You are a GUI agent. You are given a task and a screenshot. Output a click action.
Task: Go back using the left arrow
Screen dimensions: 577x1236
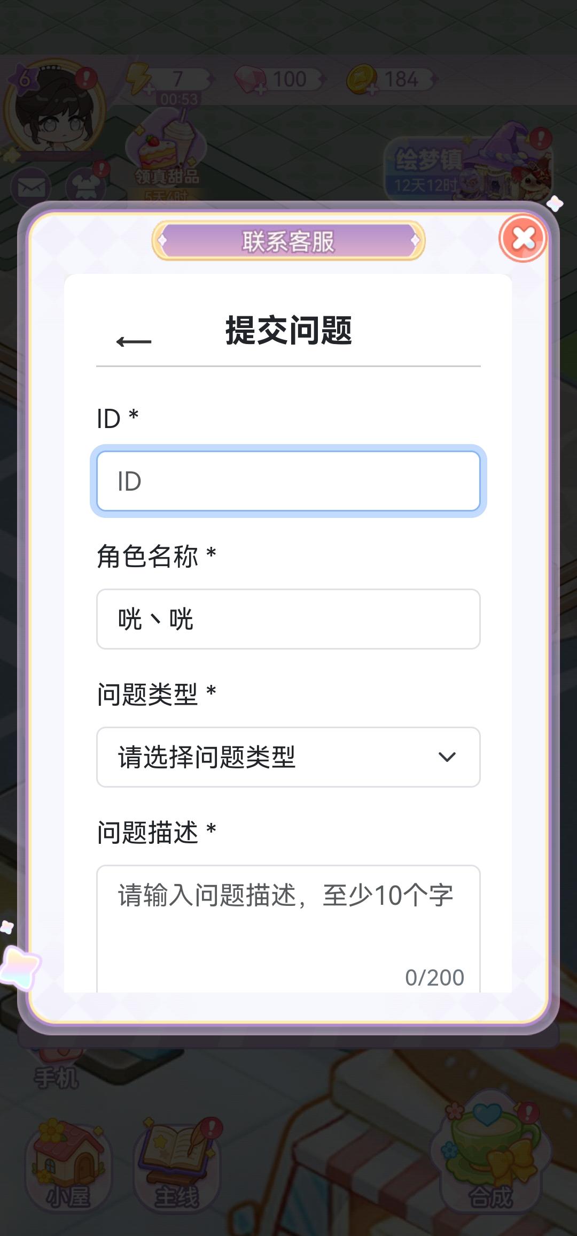pyautogui.click(x=134, y=341)
